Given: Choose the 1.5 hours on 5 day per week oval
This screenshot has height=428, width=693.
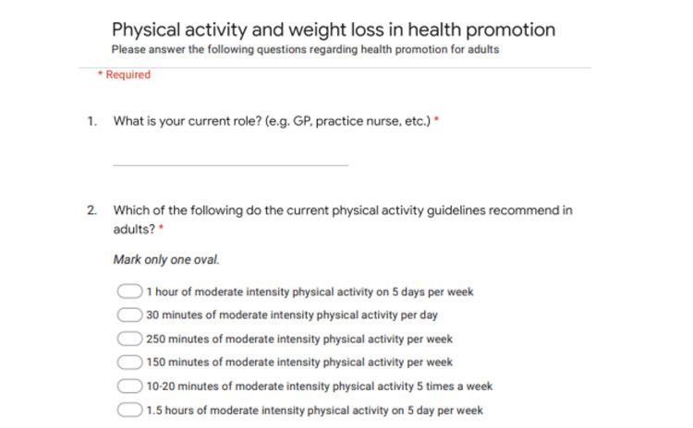Looking at the screenshot, I should coord(129,410).
